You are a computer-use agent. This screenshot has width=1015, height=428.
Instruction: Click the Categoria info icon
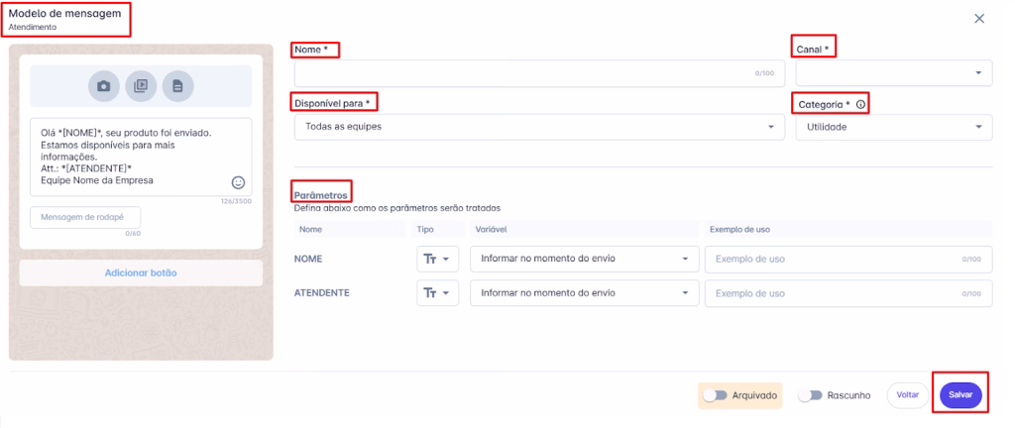(x=861, y=104)
